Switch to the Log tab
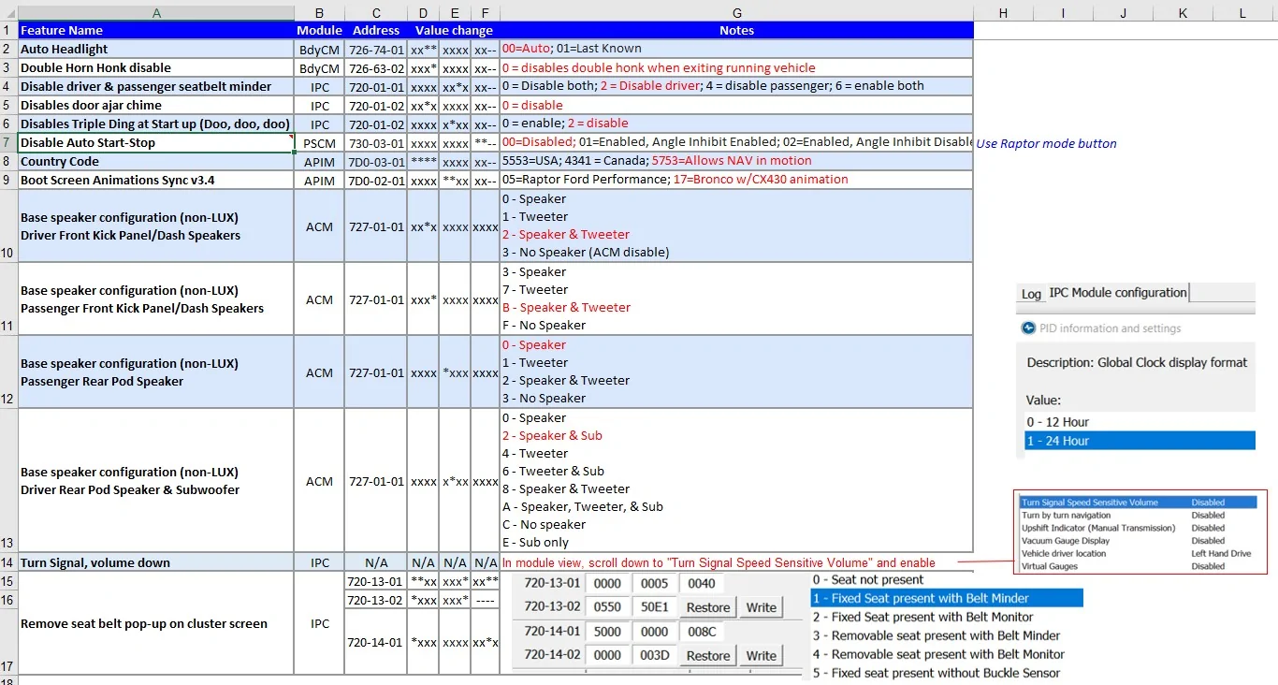 (1031, 294)
